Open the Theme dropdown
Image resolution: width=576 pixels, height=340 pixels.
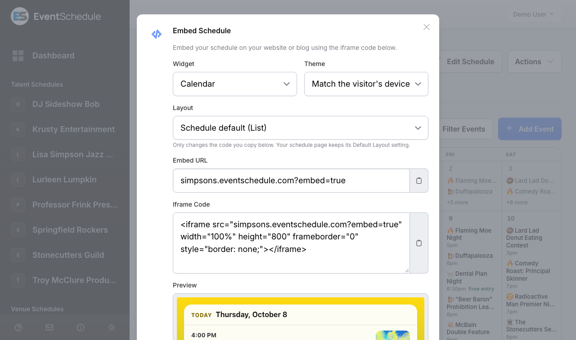point(366,84)
